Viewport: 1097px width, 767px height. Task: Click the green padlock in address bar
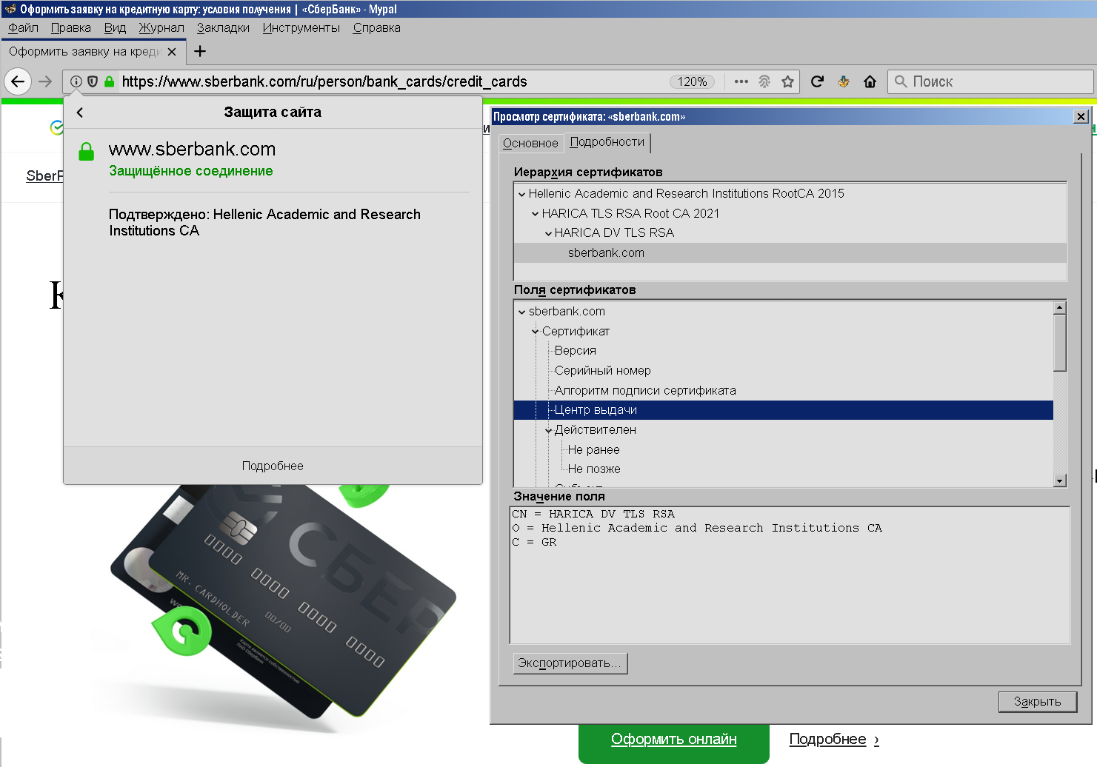click(110, 81)
